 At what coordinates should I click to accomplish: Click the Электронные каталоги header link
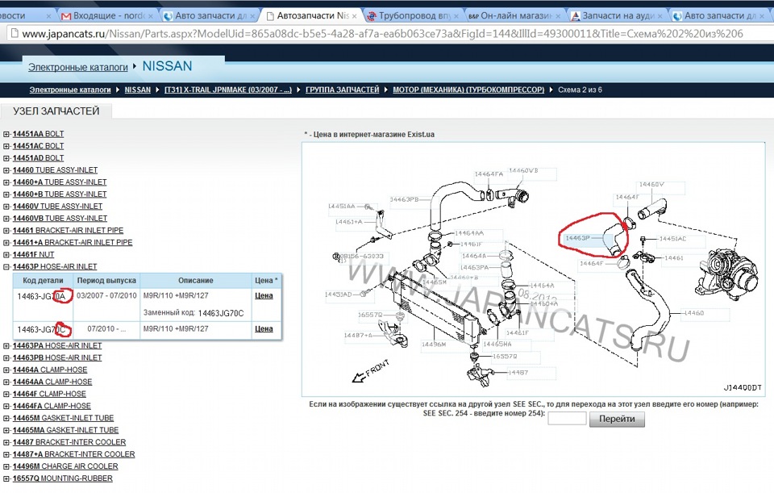[x=77, y=67]
